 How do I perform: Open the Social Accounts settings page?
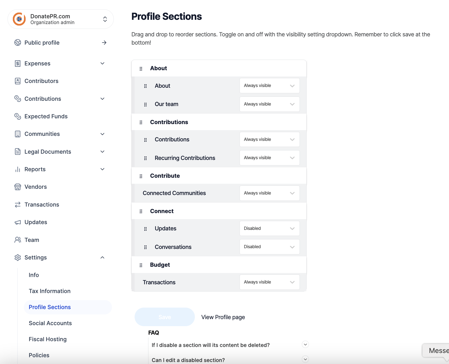tap(50, 323)
